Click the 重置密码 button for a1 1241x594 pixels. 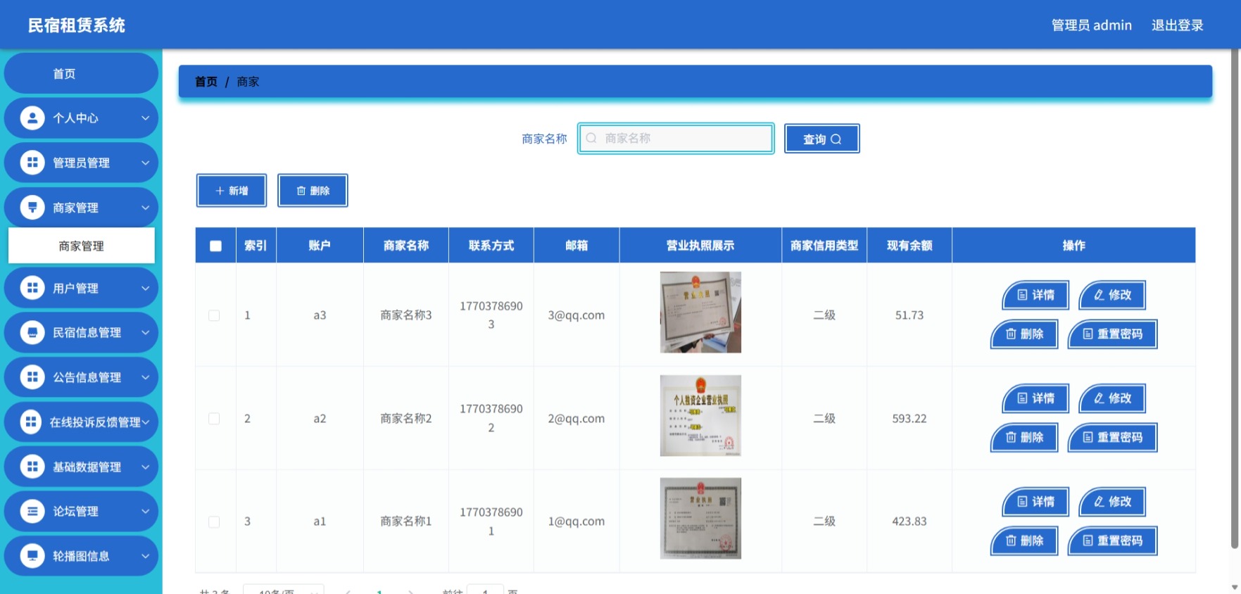click(1112, 541)
